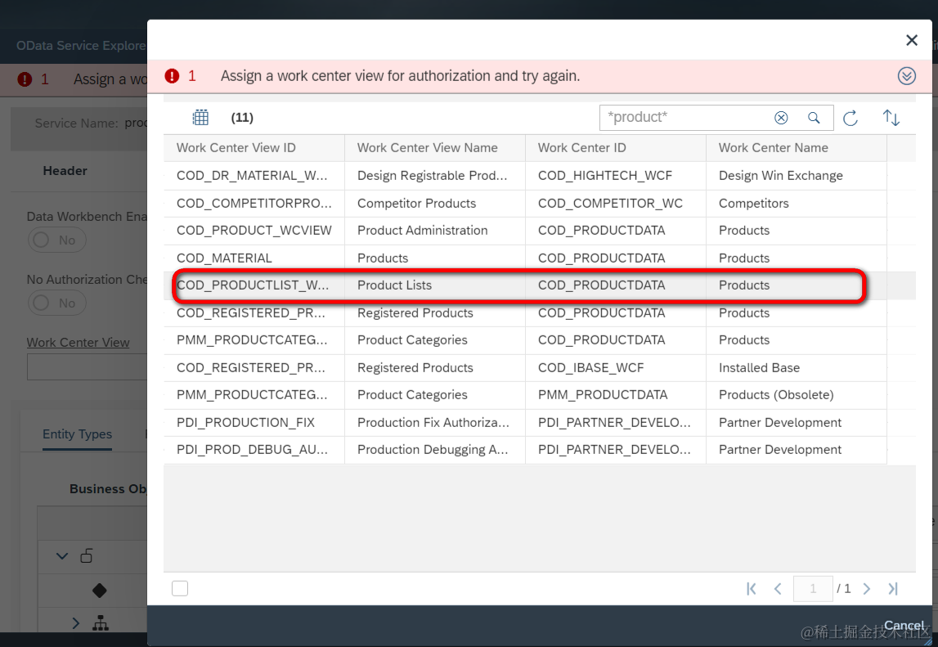938x647 pixels.
Task: Open Work Center View link in background
Action: 78,343
